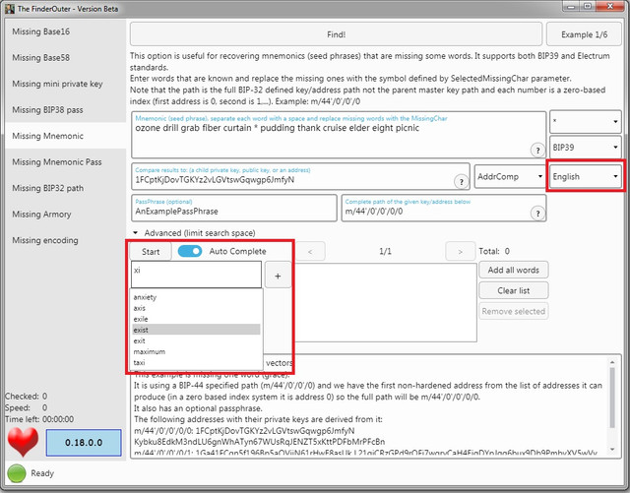Select 'exist' from autocomplete suggestions
This screenshot has height=493, width=630.
click(x=196, y=330)
